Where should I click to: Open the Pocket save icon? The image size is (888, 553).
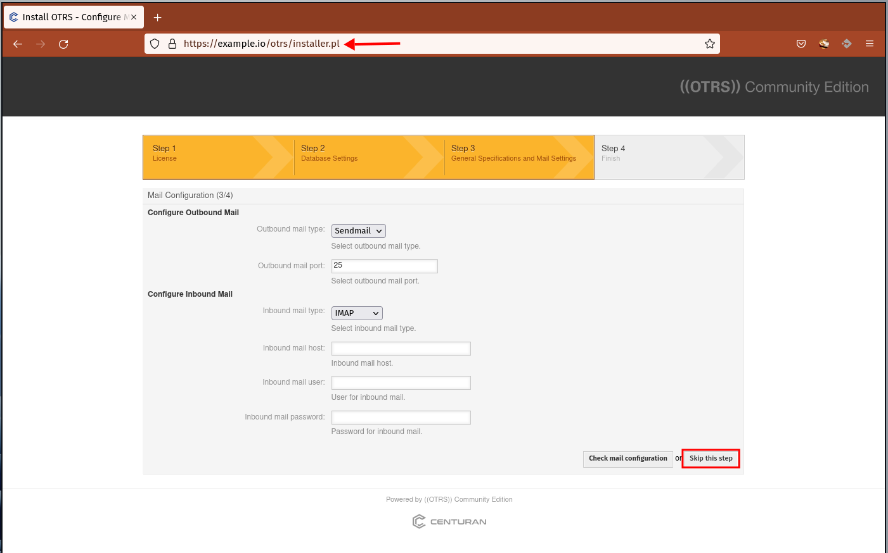coord(801,44)
